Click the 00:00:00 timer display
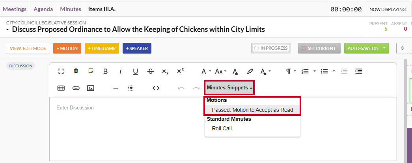This screenshot has height=163, width=412. (346, 9)
